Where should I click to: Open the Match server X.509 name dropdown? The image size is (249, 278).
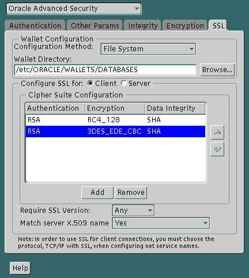pos(161,223)
